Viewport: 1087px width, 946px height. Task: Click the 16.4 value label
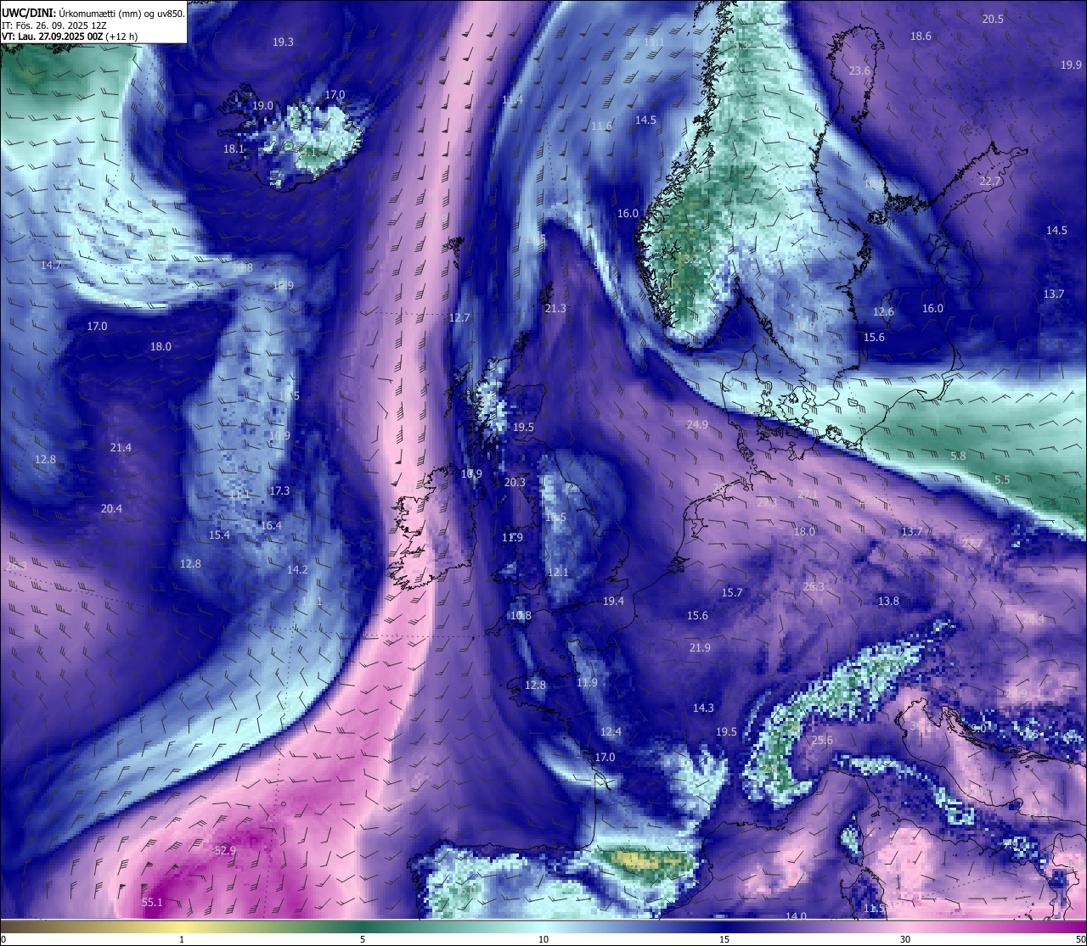271,526
